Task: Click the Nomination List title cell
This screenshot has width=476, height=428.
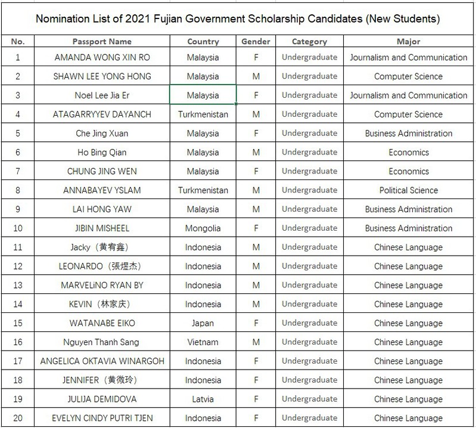Action: click(238, 19)
